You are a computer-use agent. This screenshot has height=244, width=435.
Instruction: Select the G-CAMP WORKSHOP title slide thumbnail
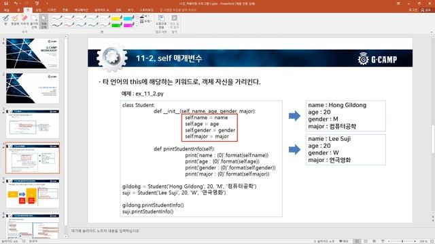33,54
